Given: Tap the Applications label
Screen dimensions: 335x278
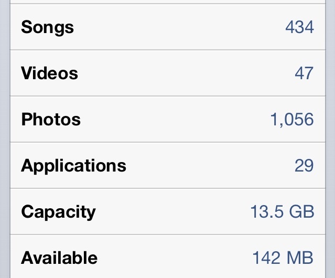Looking at the screenshot, I should click(73, 166).
